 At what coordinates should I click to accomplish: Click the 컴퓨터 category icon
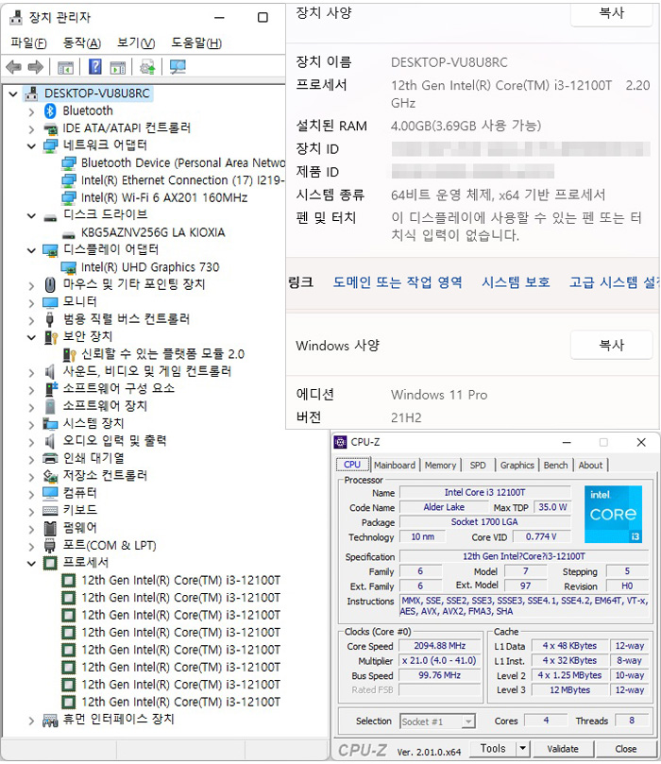50,493
